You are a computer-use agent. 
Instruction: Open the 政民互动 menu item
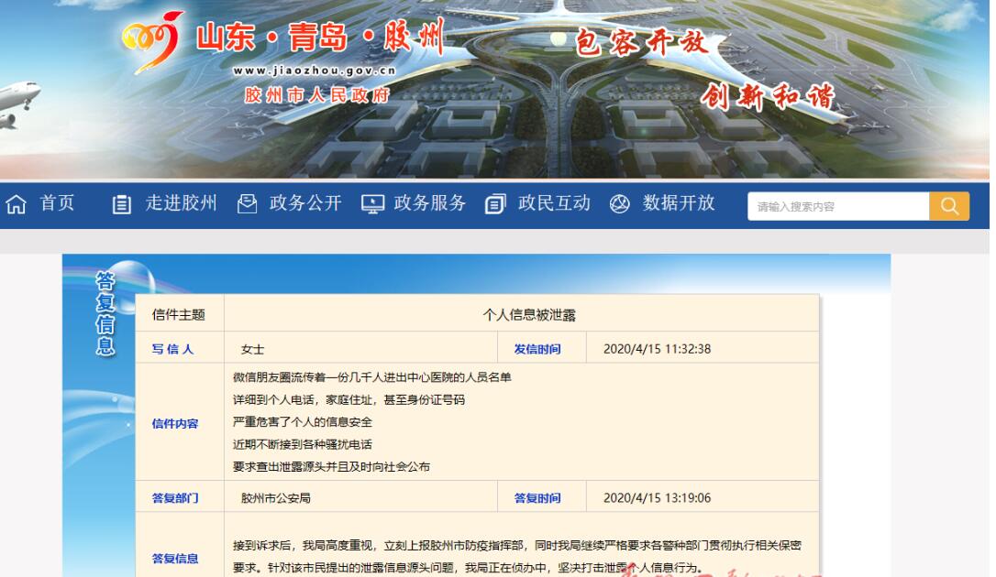(x=554, y=203)
